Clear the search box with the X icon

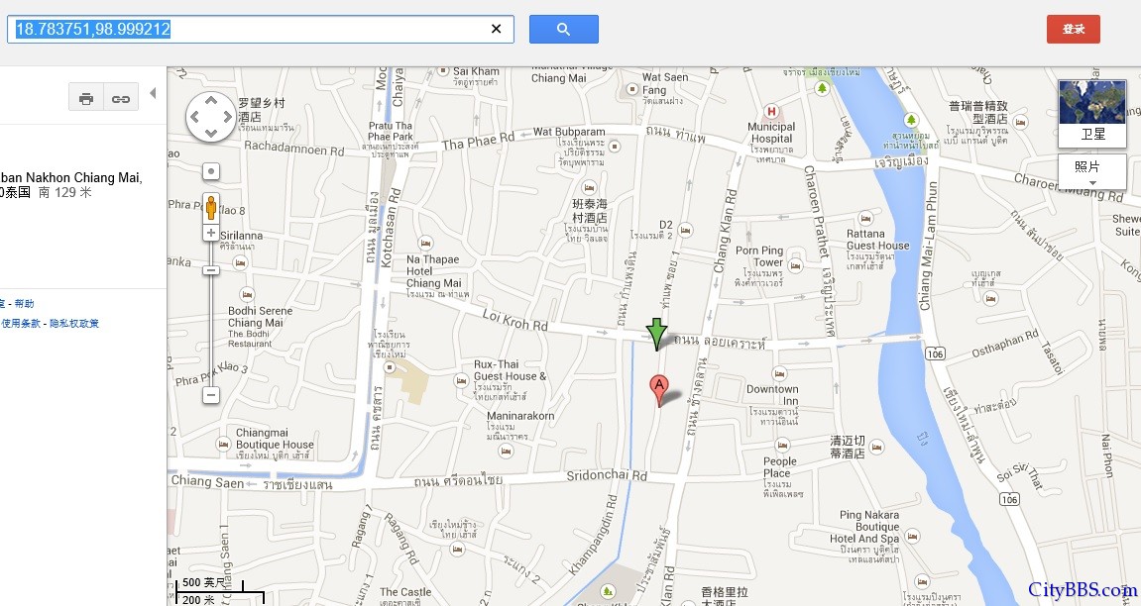point(497,29)
